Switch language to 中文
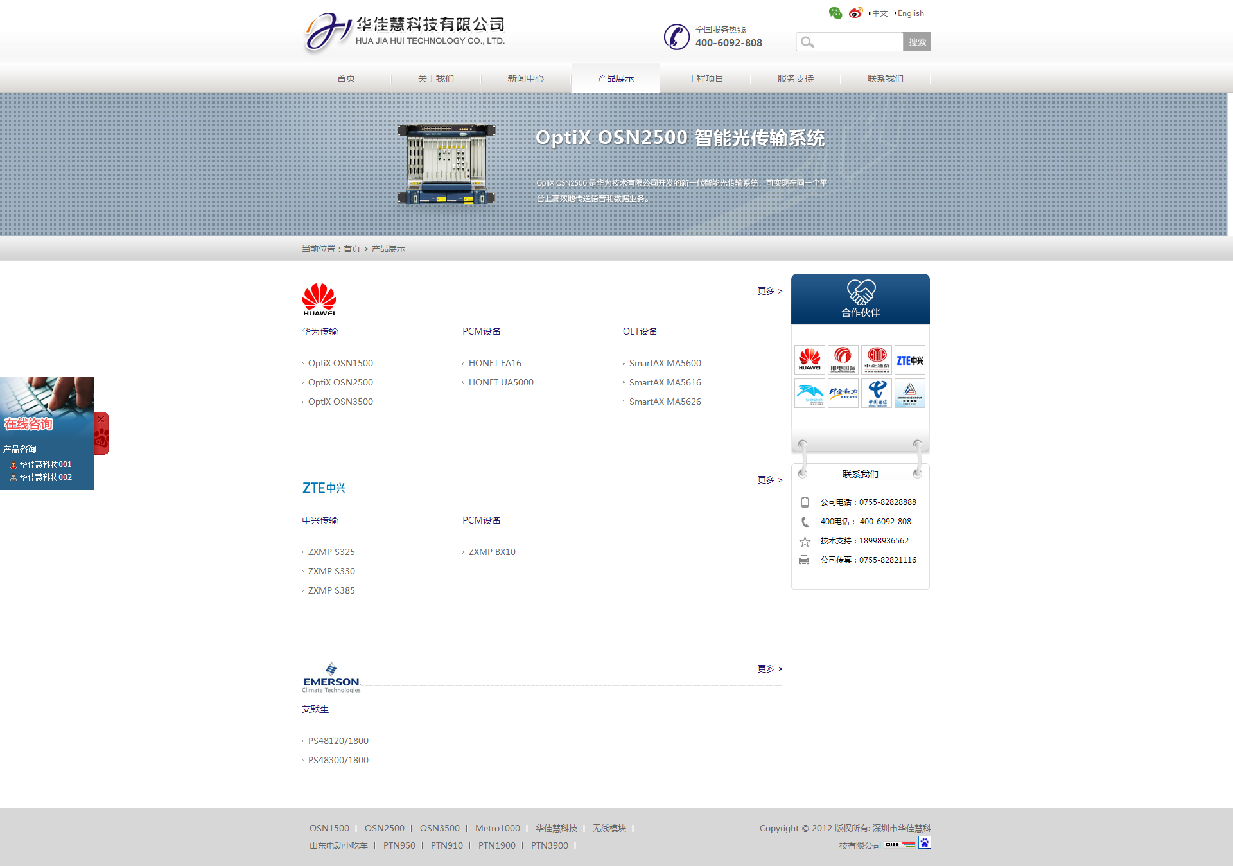1233x866 pixels. coord(879,13)
